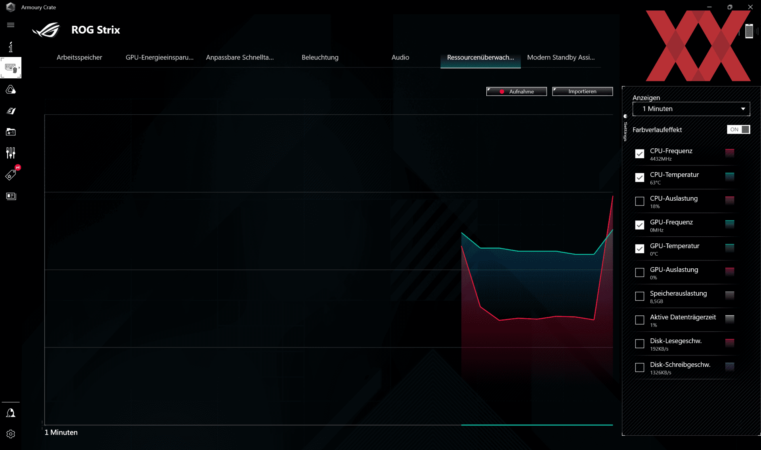Click the Importieren button

tap(582, 91)
